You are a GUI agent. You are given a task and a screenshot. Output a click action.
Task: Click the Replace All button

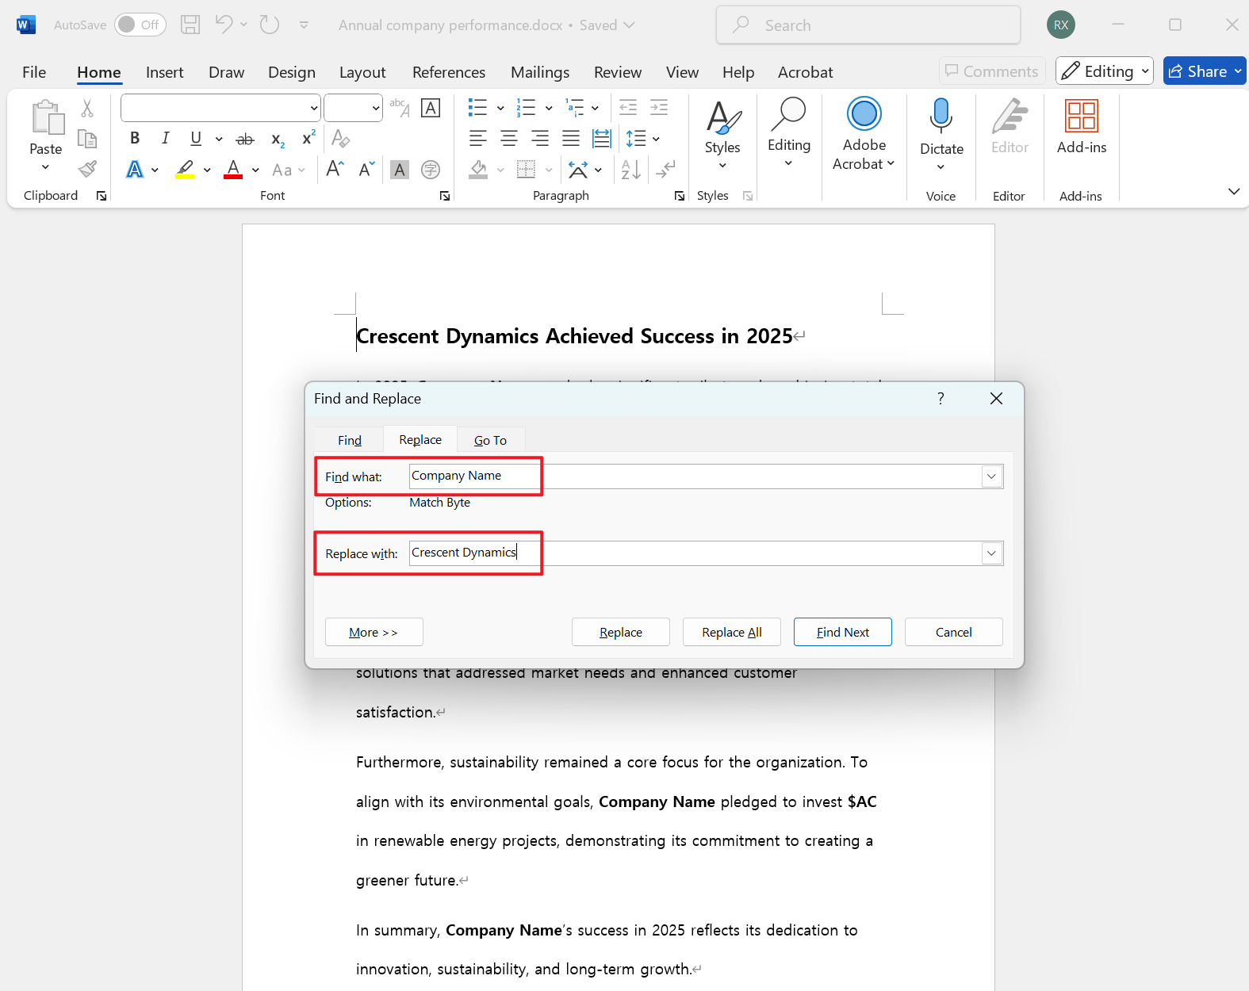coord(731,632)
